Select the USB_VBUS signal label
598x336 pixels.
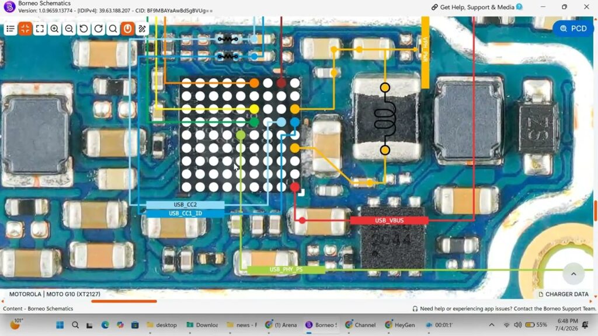tap(389, 220)
